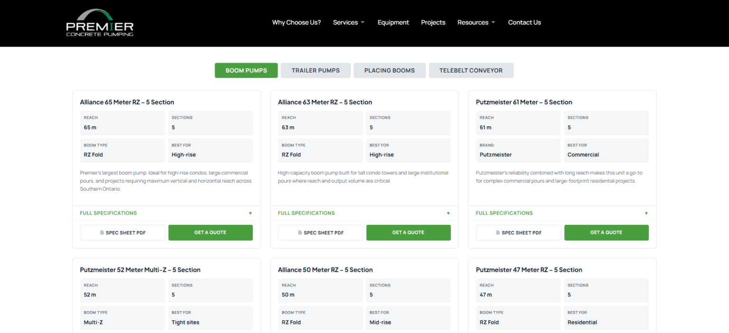Click the Putzmeister 61 Meter – 5 Section title
The image size is (729, 333).
[x=524, y=102]
